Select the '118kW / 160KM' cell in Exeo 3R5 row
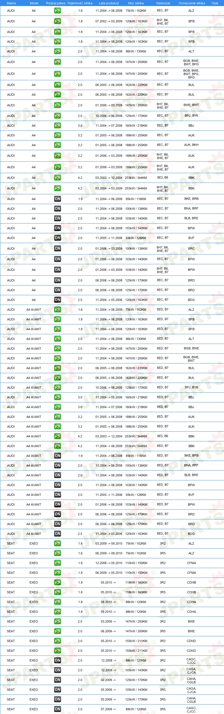The width and height of the screenshot is (224, 714). coord(136,592)
